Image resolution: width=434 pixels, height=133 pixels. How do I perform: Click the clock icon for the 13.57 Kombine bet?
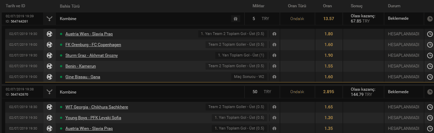(x=430, y=19)
